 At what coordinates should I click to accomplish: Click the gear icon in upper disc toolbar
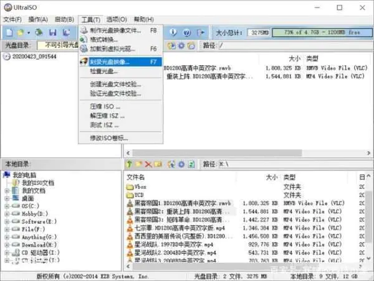(x=181, y=45)
